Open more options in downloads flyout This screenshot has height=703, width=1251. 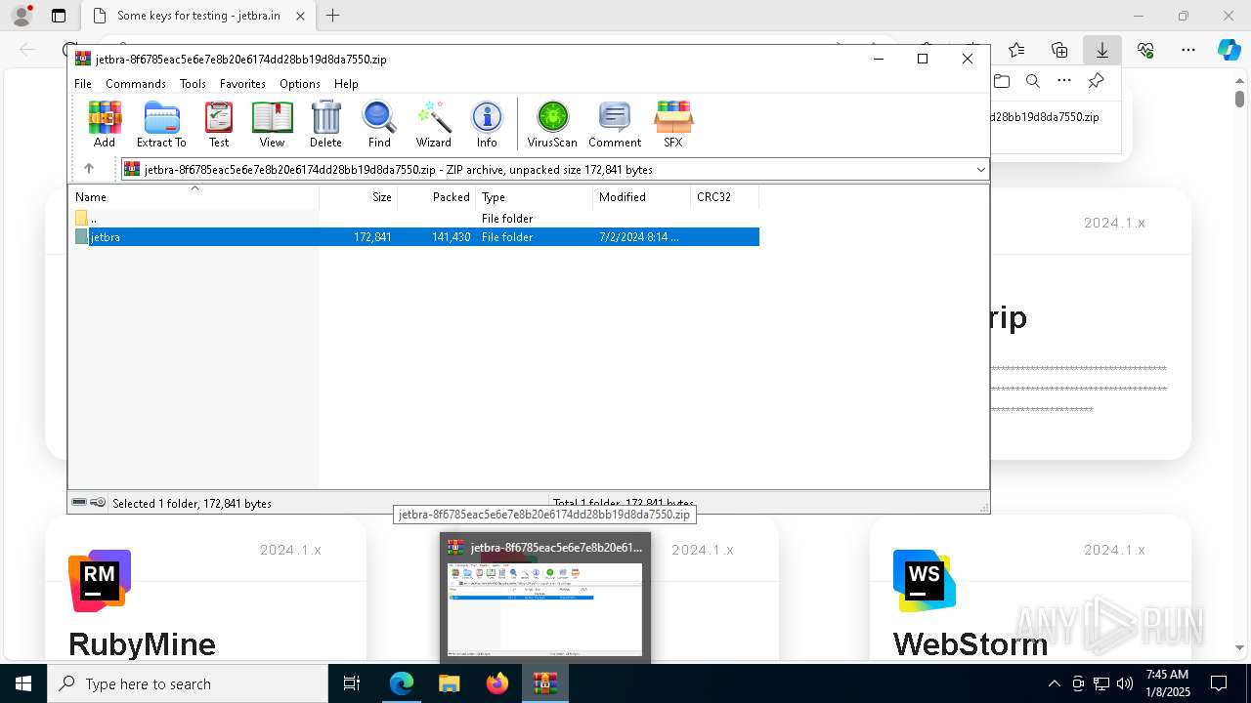[x=1064, y=81]
